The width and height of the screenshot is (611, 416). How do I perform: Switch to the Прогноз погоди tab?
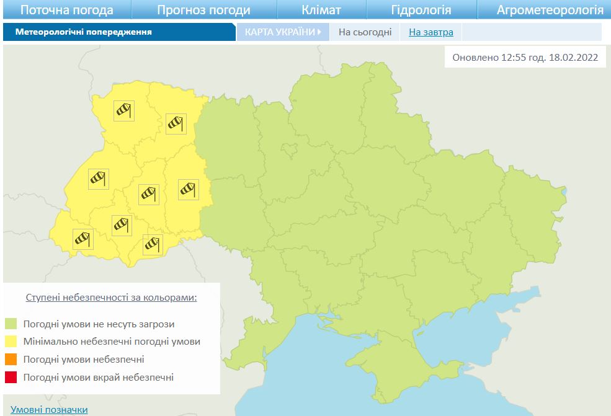[203, 10]
